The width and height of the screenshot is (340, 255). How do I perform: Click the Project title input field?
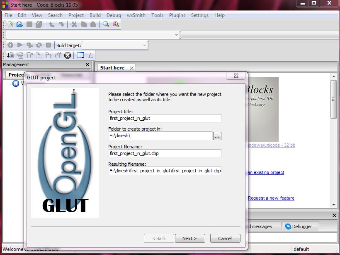click(x=165, y=119)
